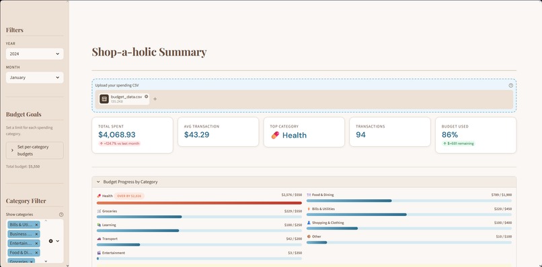Click the Transport progress bar
Viewport: 542px width, 267px height.
[x=199, y=245]
